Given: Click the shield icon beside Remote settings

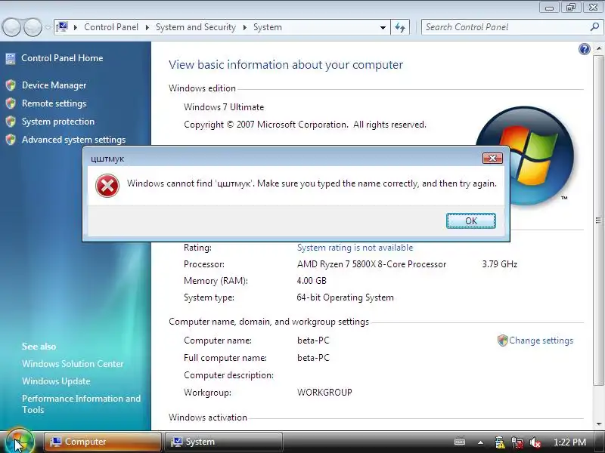Looking at the screenshot, I should pos(11,103).
